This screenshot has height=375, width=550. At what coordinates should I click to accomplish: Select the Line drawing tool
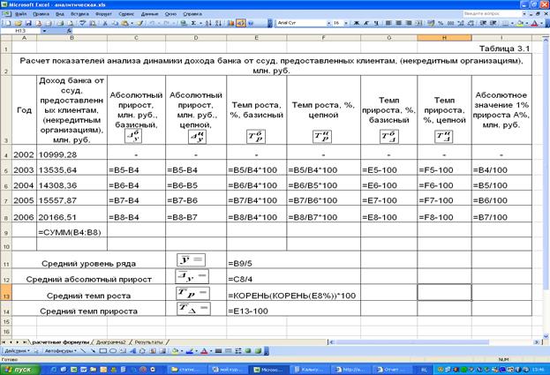click(x=83, y=351)
